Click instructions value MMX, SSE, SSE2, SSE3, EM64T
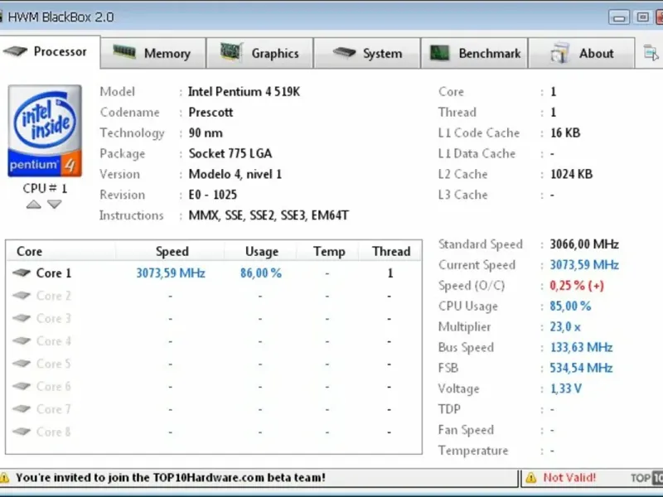The height and width of the screenshot is (497, 663). (x=269, y=215)
